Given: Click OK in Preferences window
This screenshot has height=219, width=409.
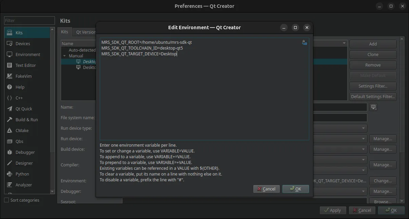Looking at the screenshot, I should coord(391,210).
